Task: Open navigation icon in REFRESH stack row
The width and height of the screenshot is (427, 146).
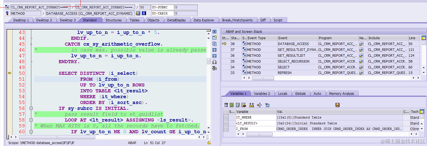Action: click(361, 73)
